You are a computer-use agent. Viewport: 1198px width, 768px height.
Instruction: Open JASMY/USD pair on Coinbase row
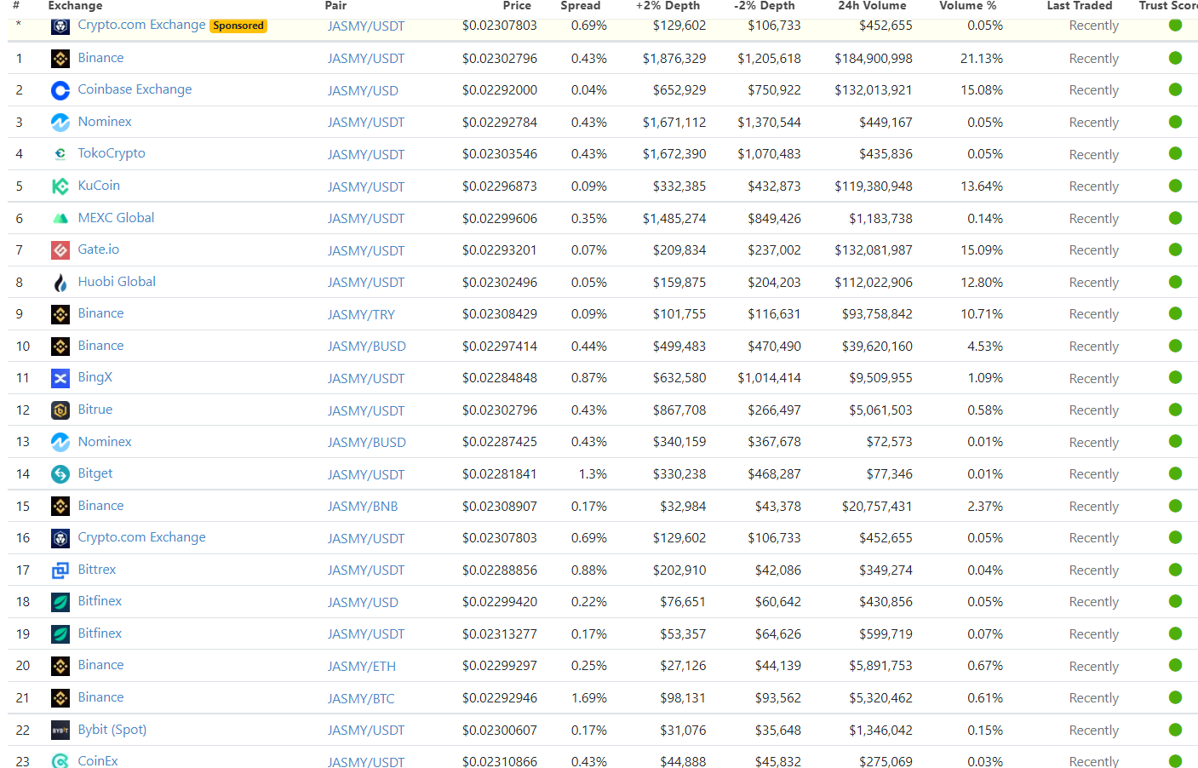coord(363,90)
